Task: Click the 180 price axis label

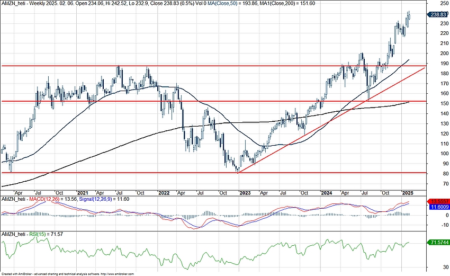Action: coord(445,74)
